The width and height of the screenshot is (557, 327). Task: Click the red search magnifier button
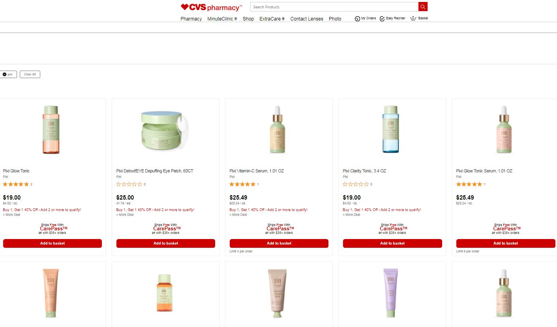[x=423, y=7]
